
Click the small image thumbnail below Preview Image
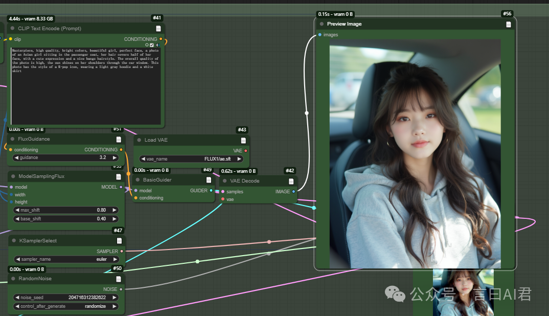coord(463,292)
